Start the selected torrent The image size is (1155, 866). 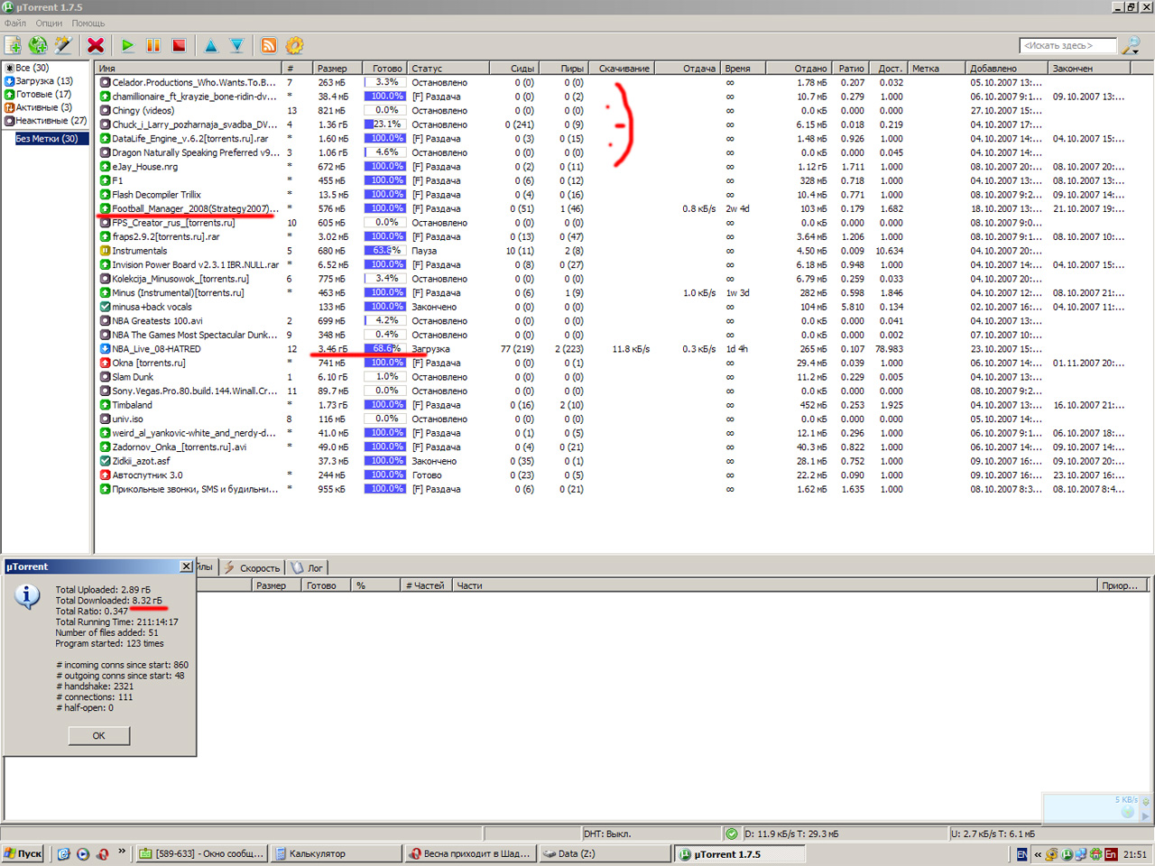tap(127, 45)
